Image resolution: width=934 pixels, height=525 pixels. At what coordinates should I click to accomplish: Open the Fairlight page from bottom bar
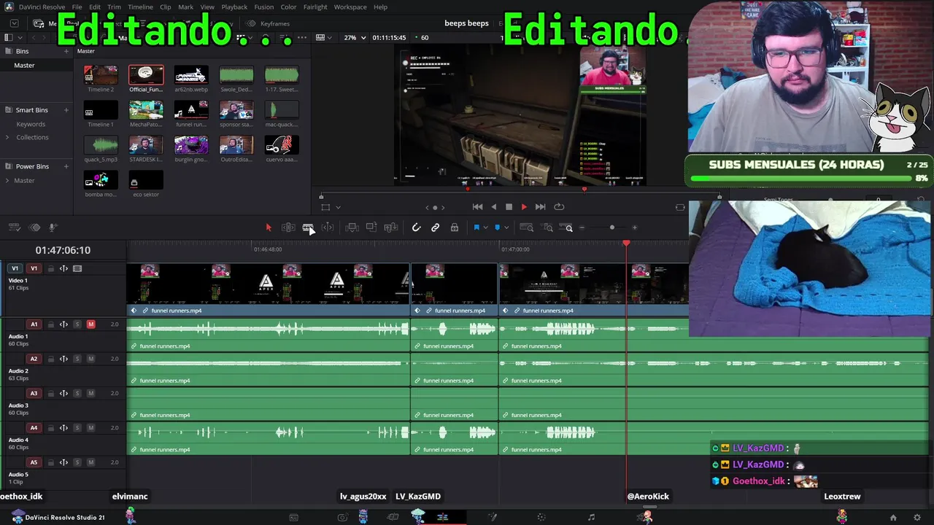pos(591,518)
